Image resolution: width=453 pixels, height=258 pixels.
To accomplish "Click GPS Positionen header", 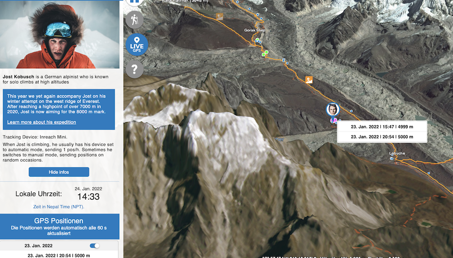I will pyautogui.click(x=59, y=226).
